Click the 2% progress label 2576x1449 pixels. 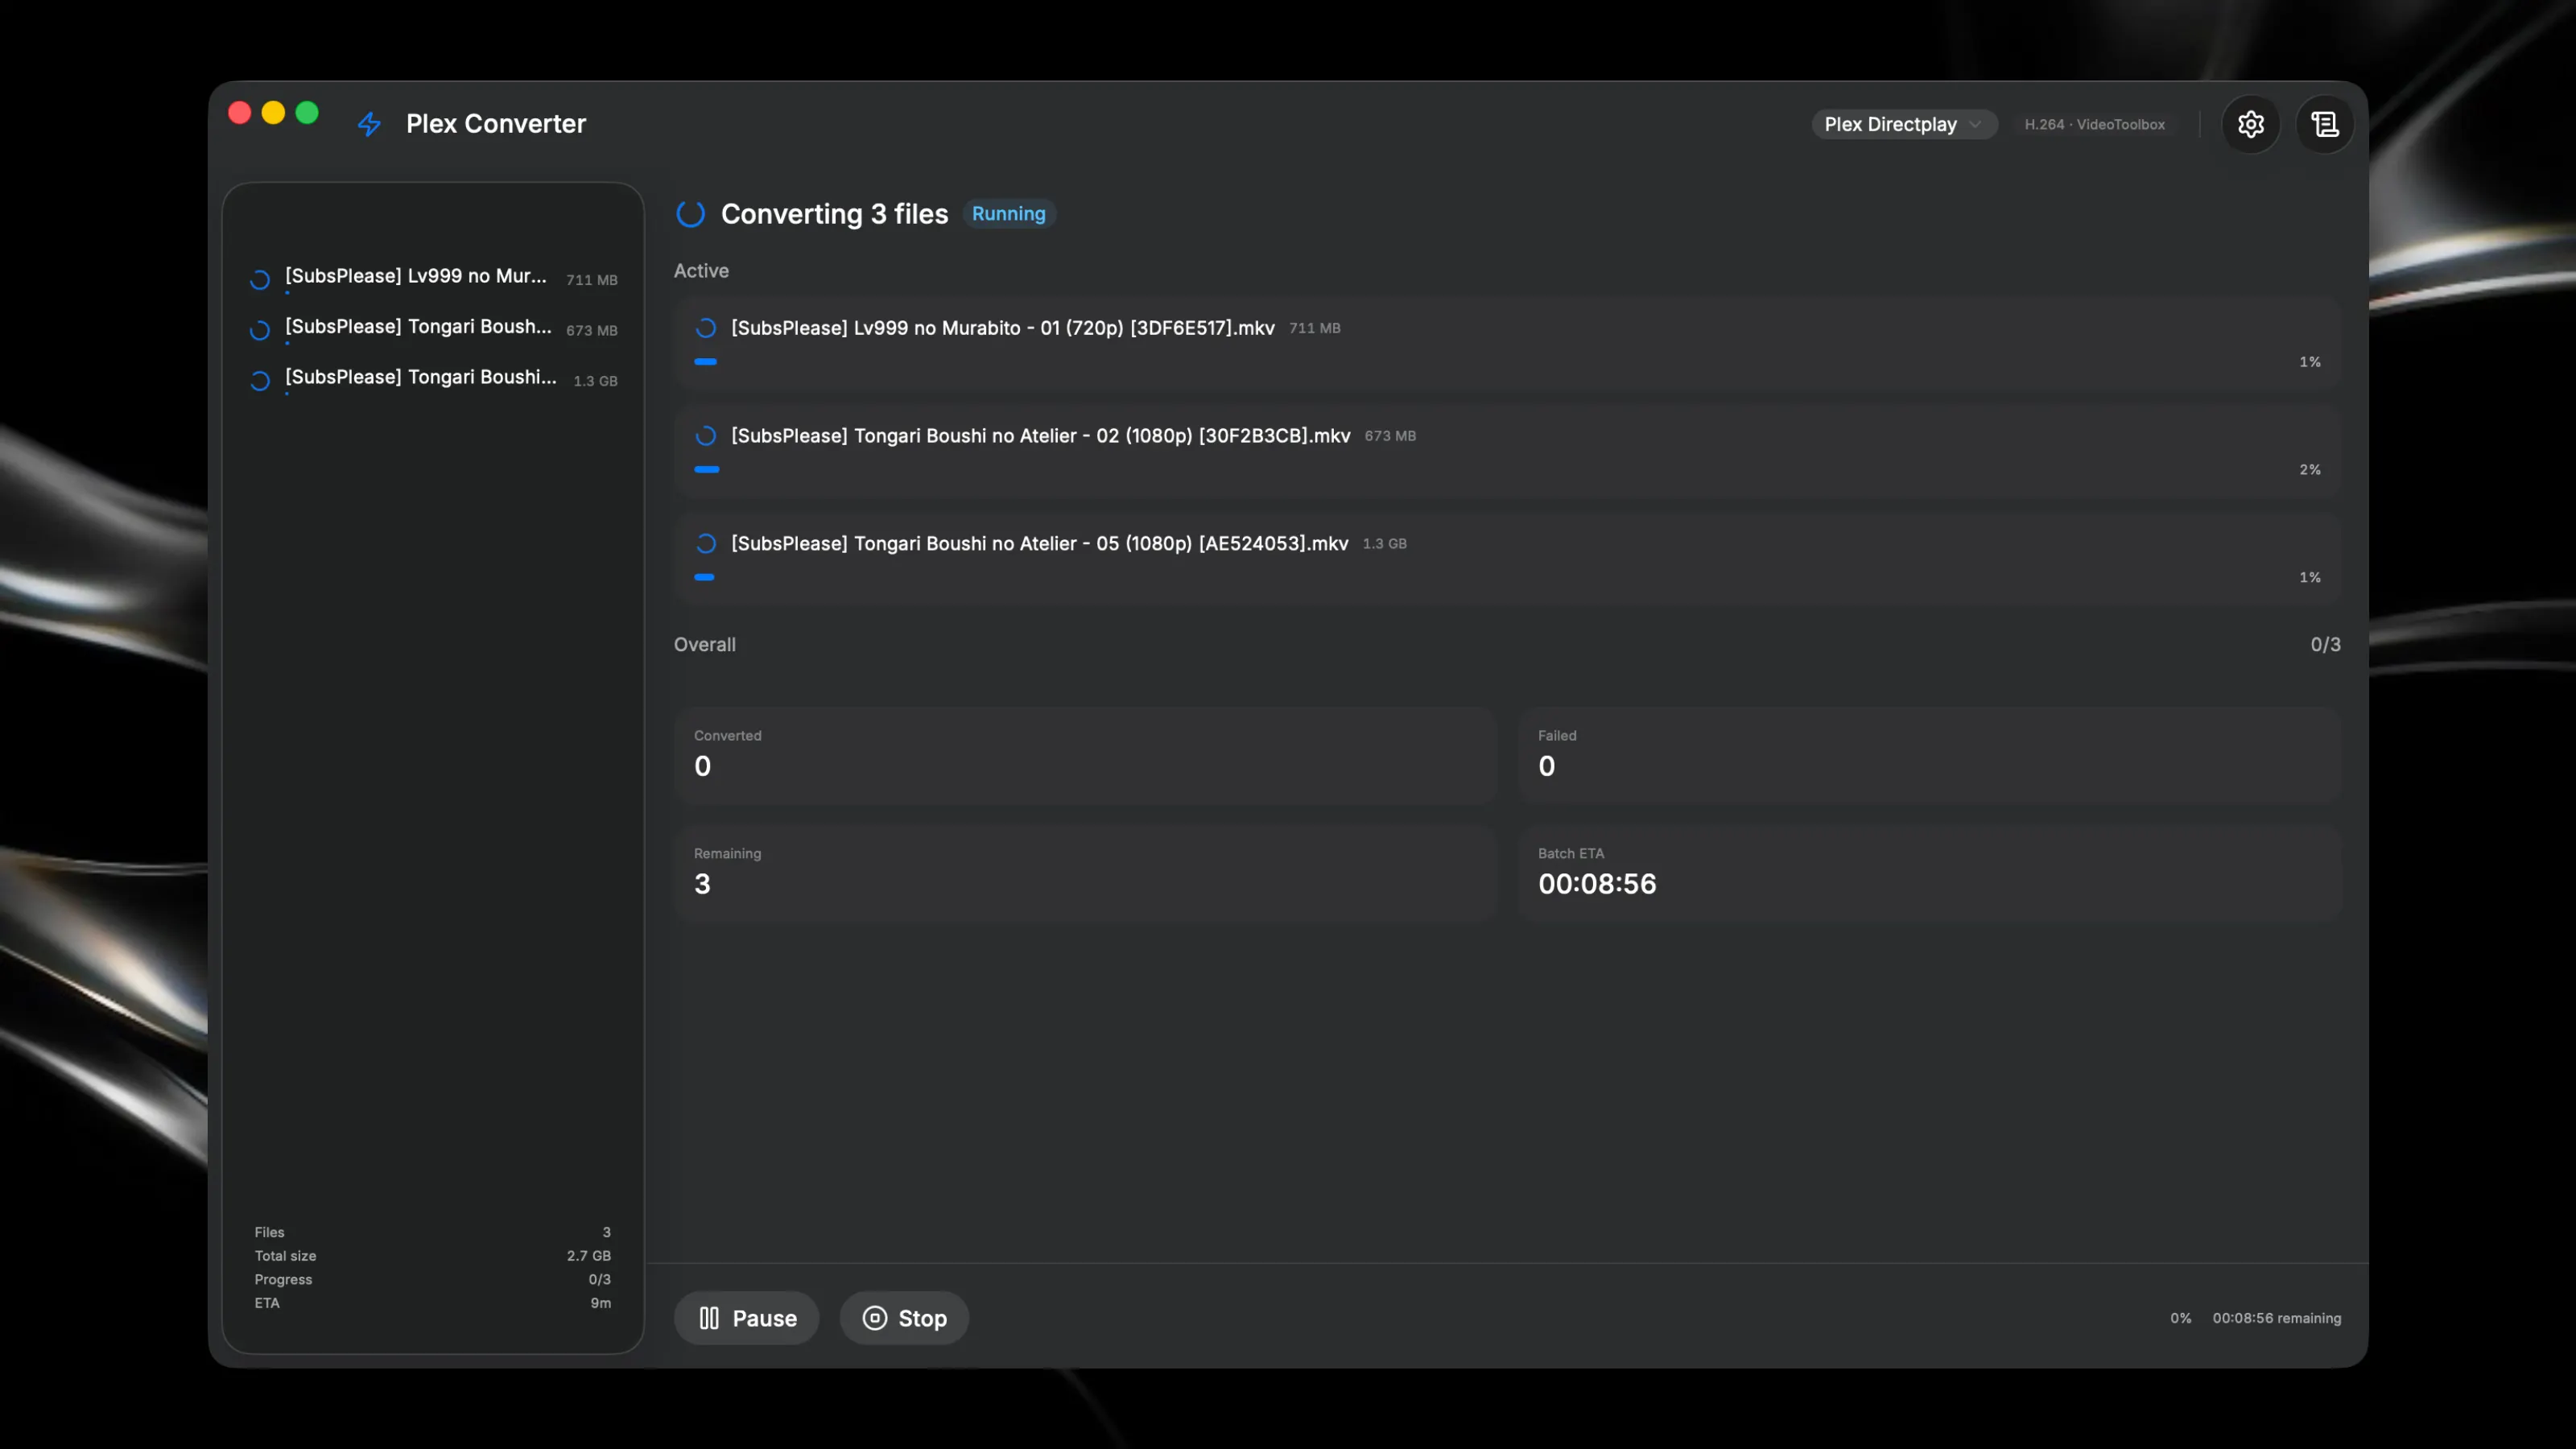2309,470
